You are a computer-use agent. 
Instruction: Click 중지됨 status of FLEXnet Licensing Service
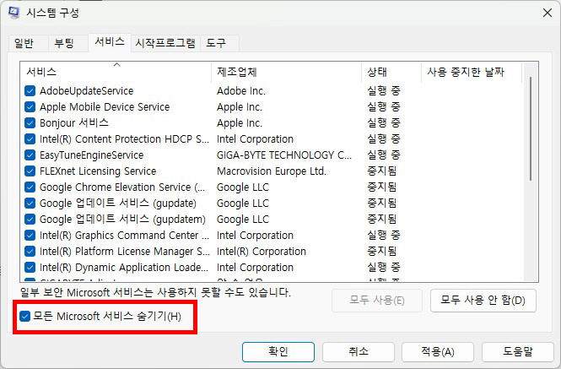pos(382,171)
